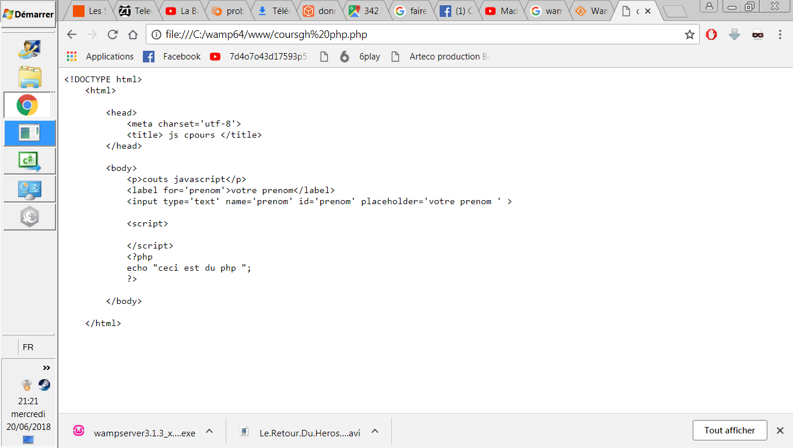Open the Opera-style red extension icon
This screenshot has height=448, width=793.
tap(711, 34)
